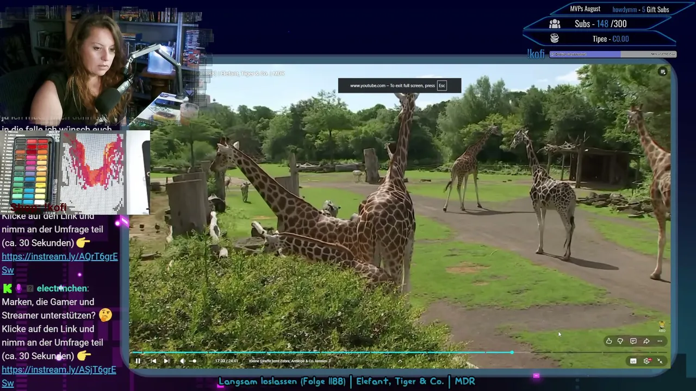696x391 pixels.
Task: Open the video comments icon
Action: [x=633, y=341]
